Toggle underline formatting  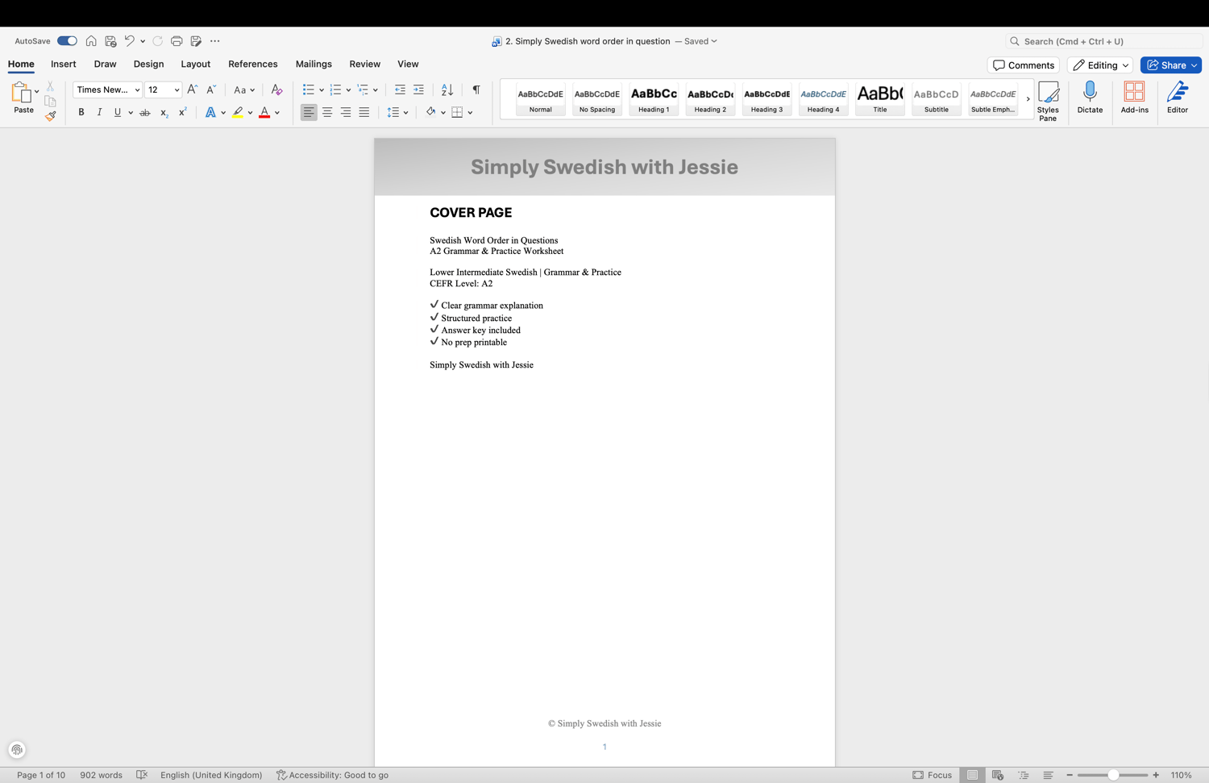(118, 113)
